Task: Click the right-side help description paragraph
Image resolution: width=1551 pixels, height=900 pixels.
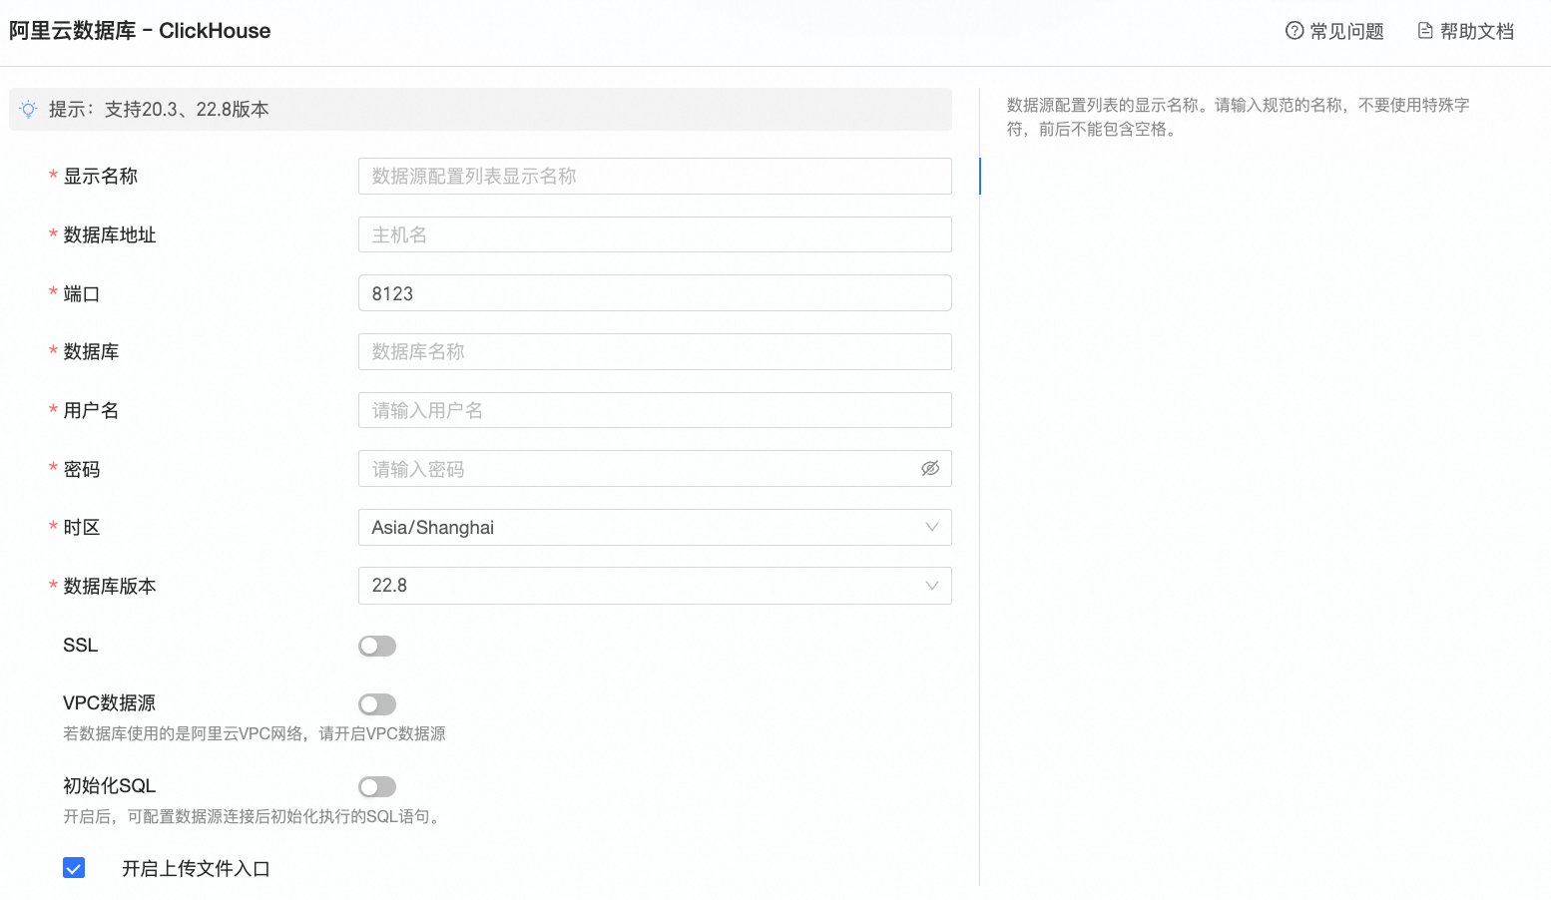Action: click(1239, 117)
